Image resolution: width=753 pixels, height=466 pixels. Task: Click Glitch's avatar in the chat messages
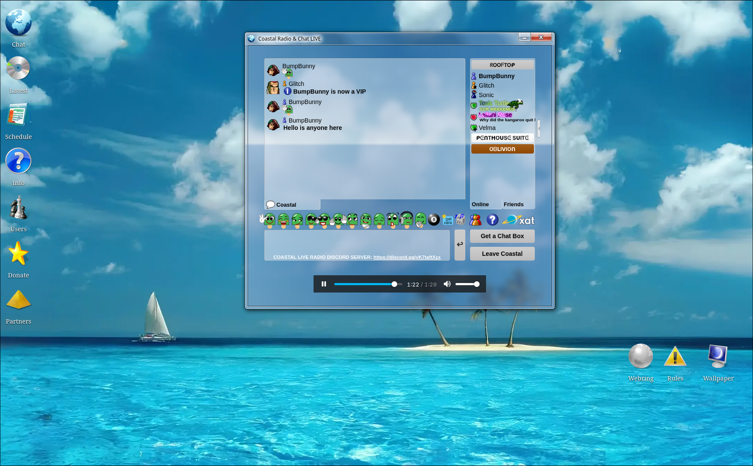[273, 88]
